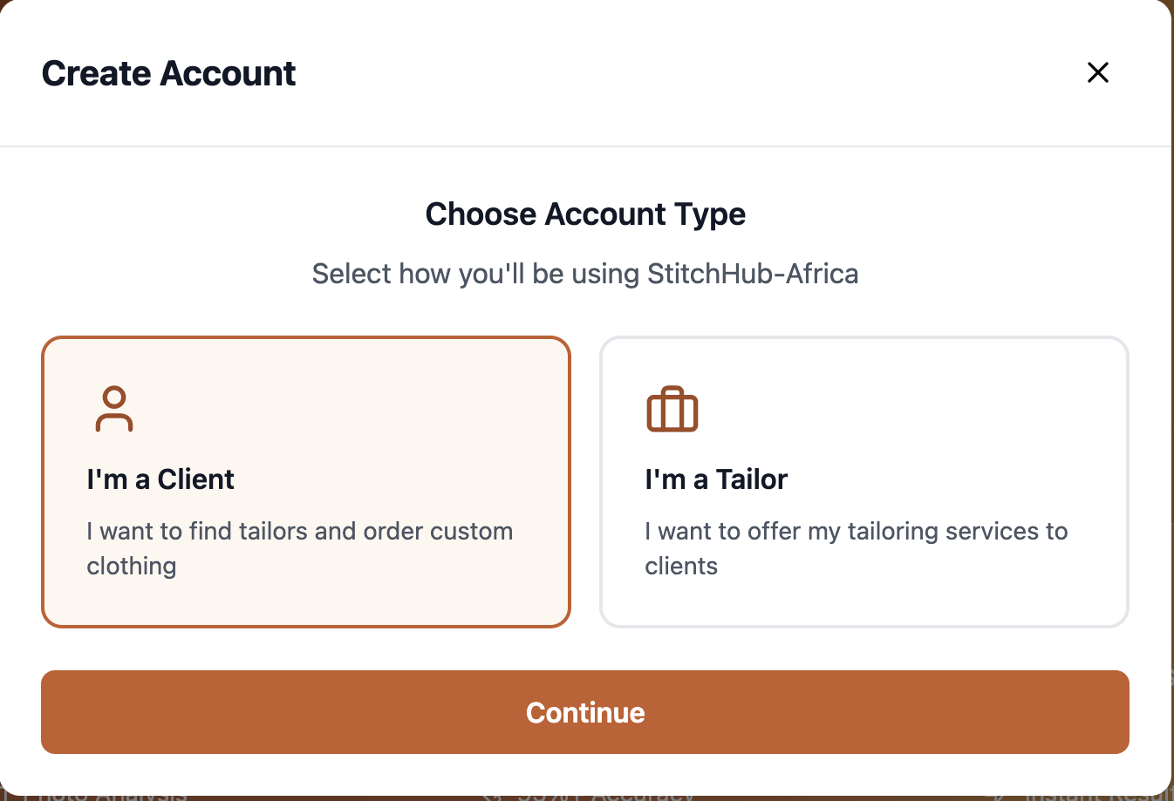The height and width of the screenshot is (801, 1174).
Task: Click the X icon to dismiss the dialog
Action: 1097,72
